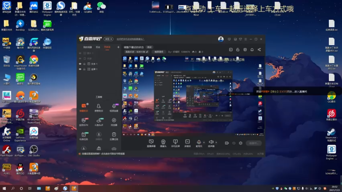
Task: Open the 全民乐PK tool
Action: [83, 122]
